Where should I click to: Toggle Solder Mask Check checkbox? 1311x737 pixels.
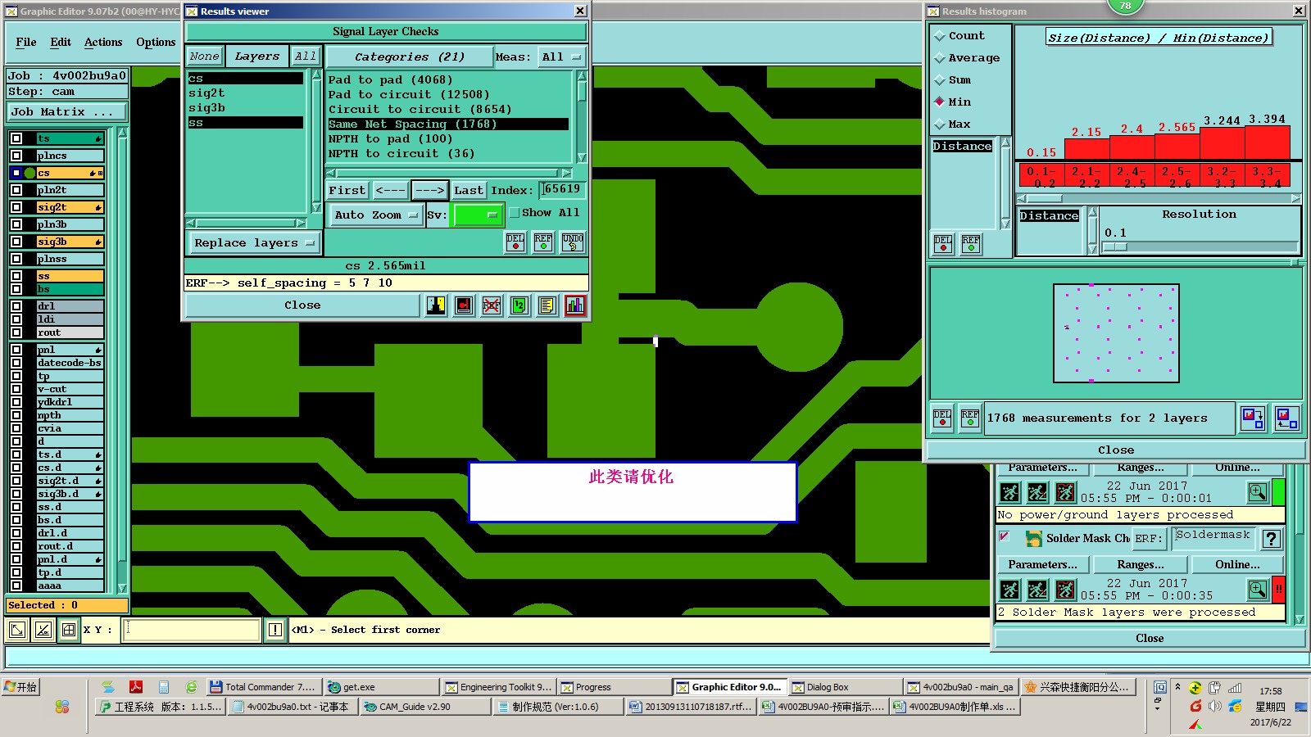1004,536
